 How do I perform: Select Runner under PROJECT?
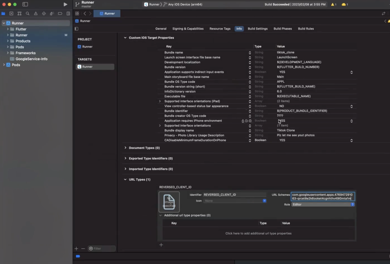[87, 47]
